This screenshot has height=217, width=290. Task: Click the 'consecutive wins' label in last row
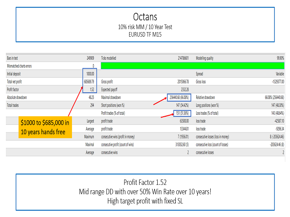click(x=109, y=152)
